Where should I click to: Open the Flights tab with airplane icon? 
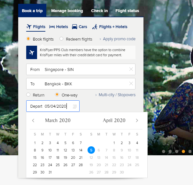pyautogui.click(x=36, y=27)
